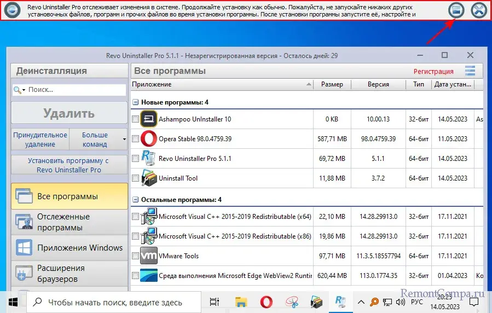
Task: Select the VMware Tools row checkbox
Action: tap(136, 256)
